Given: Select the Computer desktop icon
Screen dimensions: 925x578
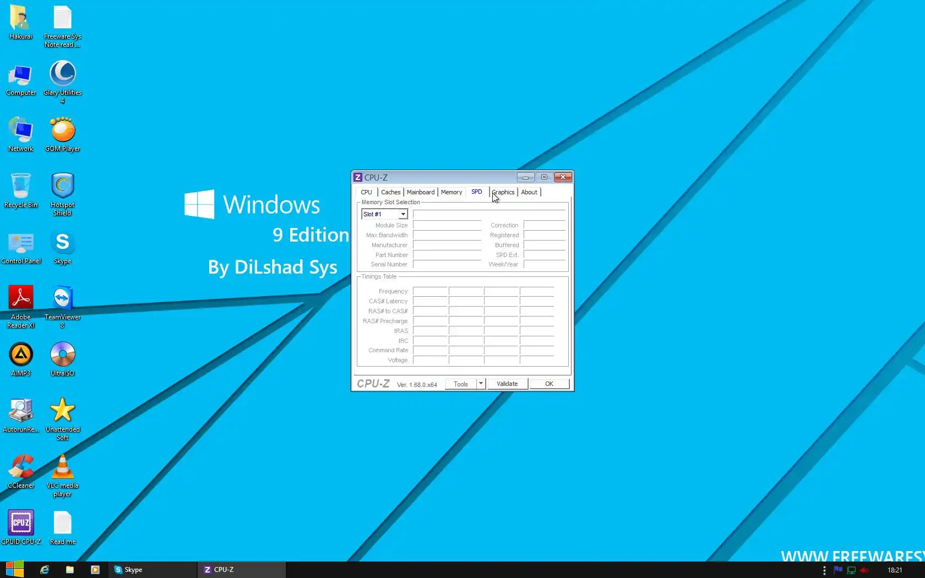Looking at the screenshot, I should pos(20,80).
